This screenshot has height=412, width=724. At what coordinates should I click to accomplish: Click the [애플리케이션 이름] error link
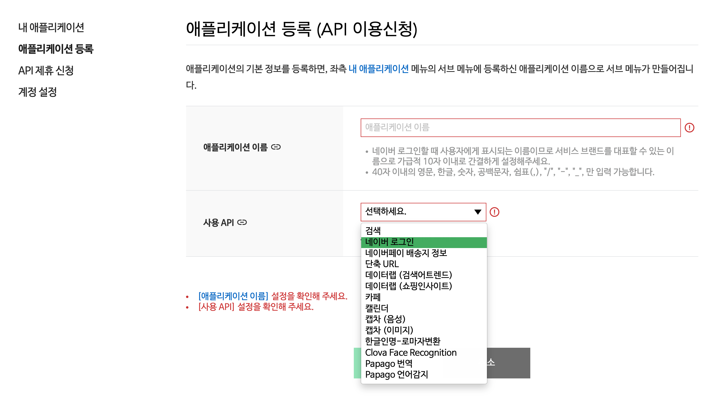(233, 296)
